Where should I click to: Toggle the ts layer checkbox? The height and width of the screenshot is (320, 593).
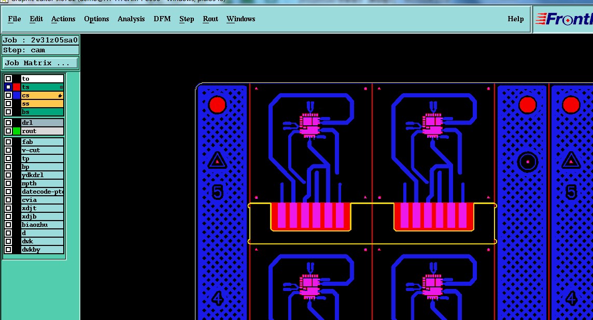[x=8, y=88]
